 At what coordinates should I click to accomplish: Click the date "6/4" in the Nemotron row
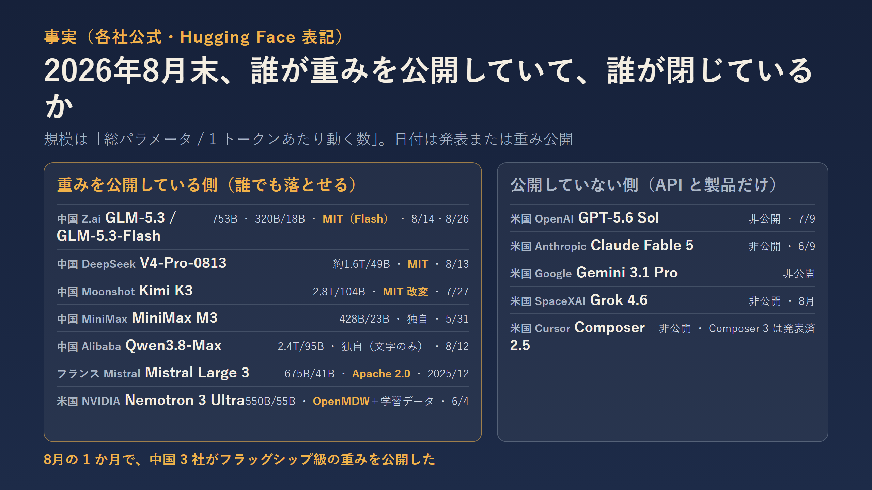point(460,401)
